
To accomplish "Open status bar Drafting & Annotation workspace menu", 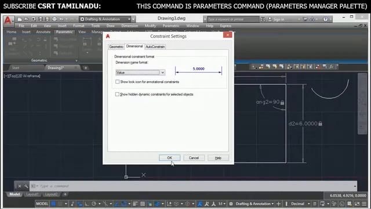I will point(254,204).
